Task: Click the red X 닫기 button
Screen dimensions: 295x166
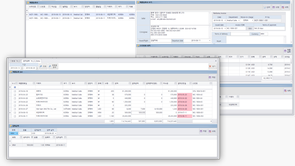Action: pyautogui.click(x=212, y=66)
